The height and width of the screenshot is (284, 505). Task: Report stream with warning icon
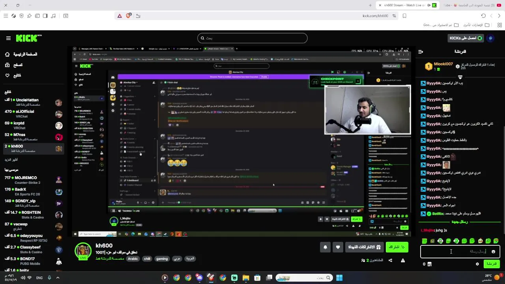[x=403, y=260]
